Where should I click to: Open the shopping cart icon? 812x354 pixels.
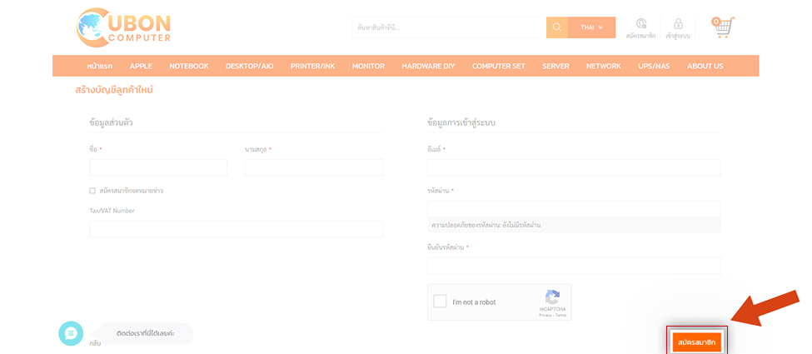click(x=721, y=27)
